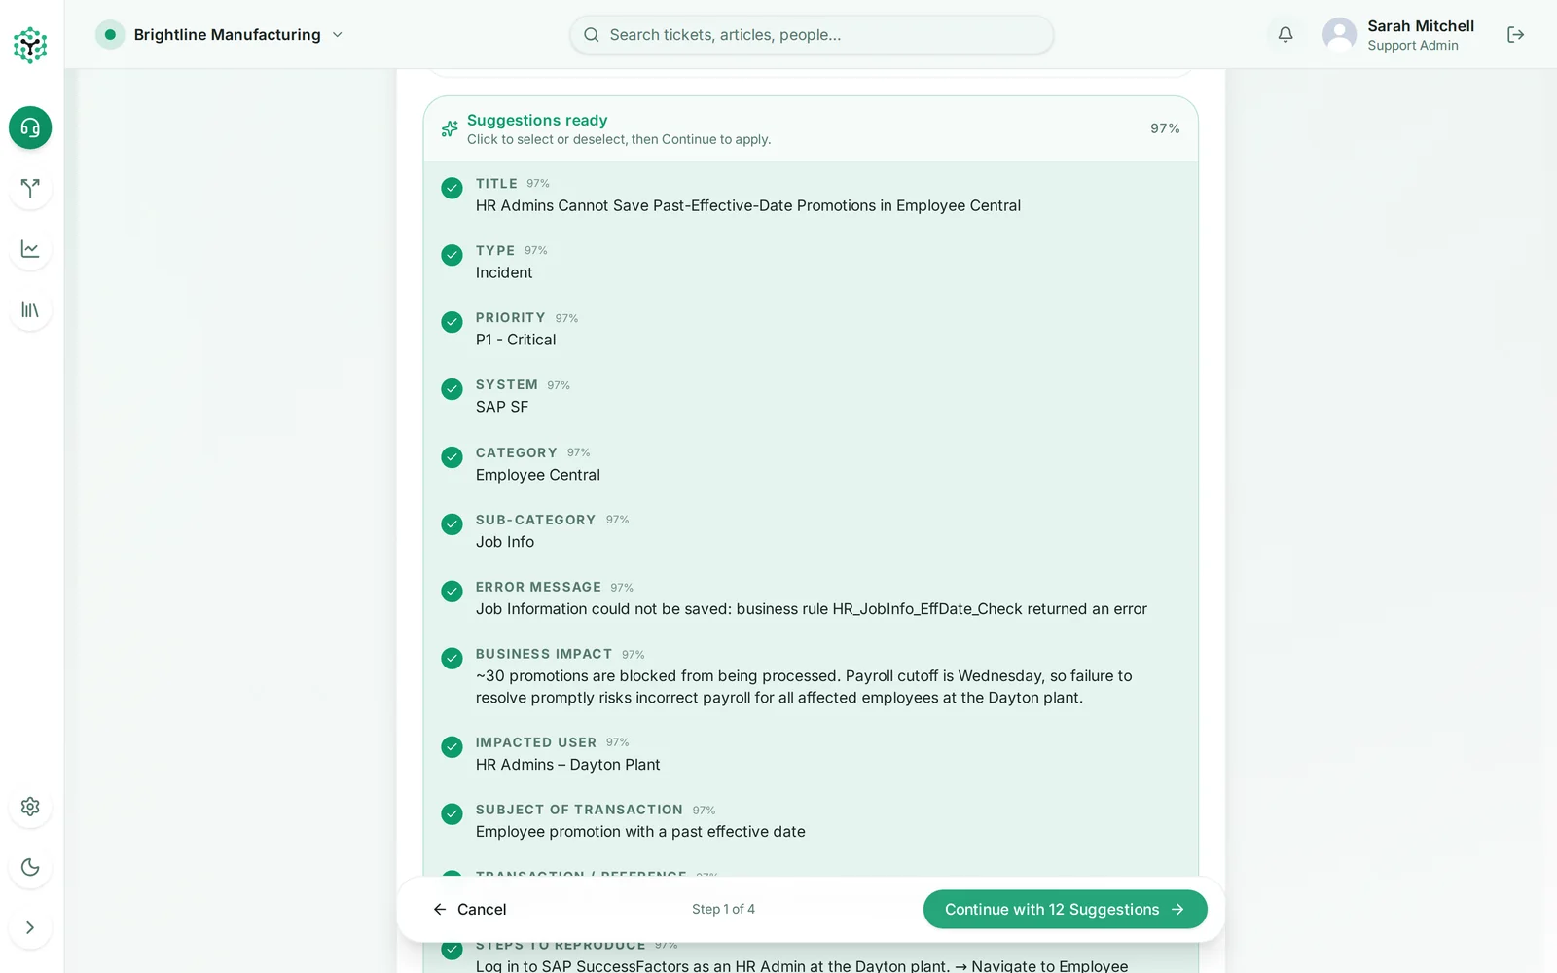Toggle dark mode moon icon
Image resolution: width=1557 pixels, height=973 pixels.
click(30, 867)
